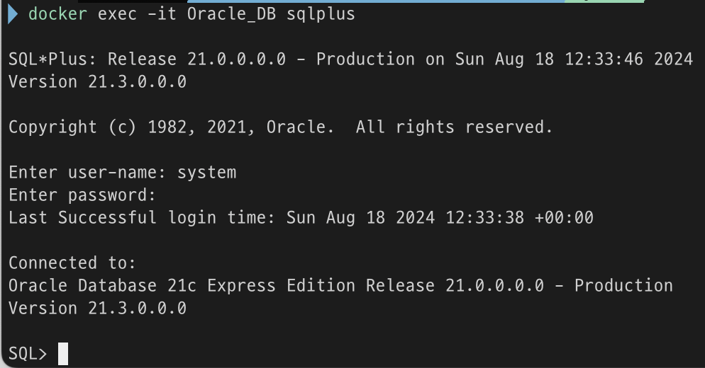Click the SQL> prompt cursor block

[63, 353]
